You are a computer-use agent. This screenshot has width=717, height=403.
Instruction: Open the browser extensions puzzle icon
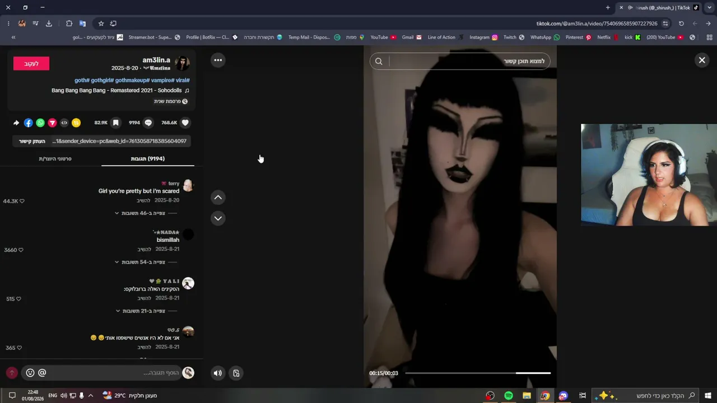point(69,24)
